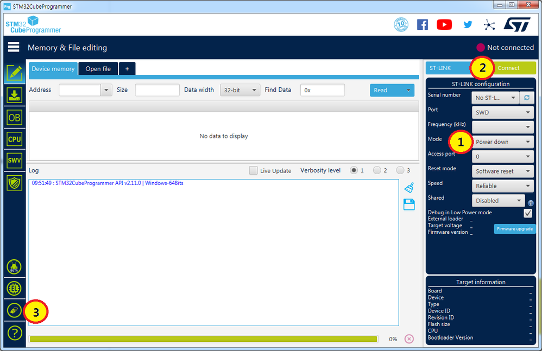Click 'No data to display' text

(224, 136)
